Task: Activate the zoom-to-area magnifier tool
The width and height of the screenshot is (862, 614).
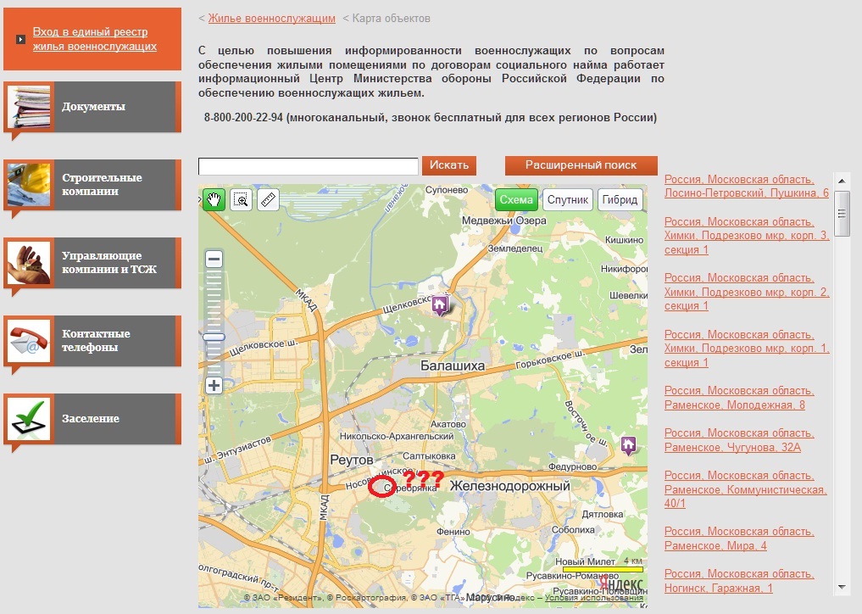Action: pyautogui.click(x=242, y=200)
